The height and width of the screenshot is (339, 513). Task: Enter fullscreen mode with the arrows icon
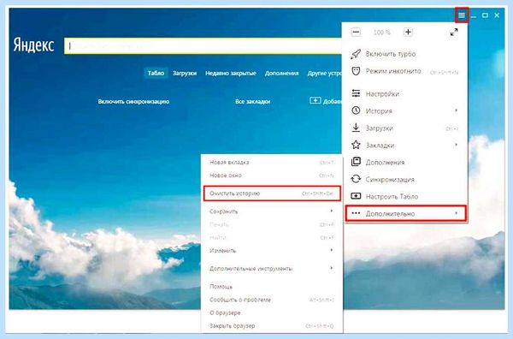click(454, 32)
